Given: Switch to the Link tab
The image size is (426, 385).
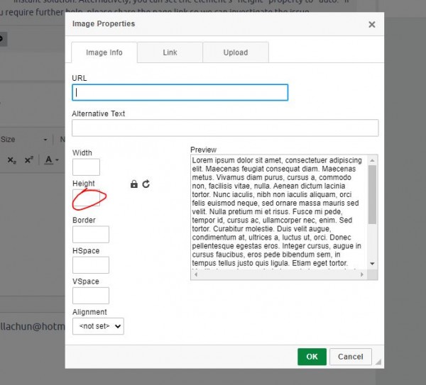Looking at the screenshot, I should (170, 52).
